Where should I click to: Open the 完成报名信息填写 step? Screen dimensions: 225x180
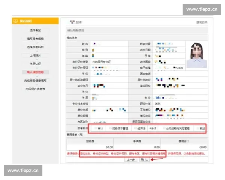pos(35,81)
